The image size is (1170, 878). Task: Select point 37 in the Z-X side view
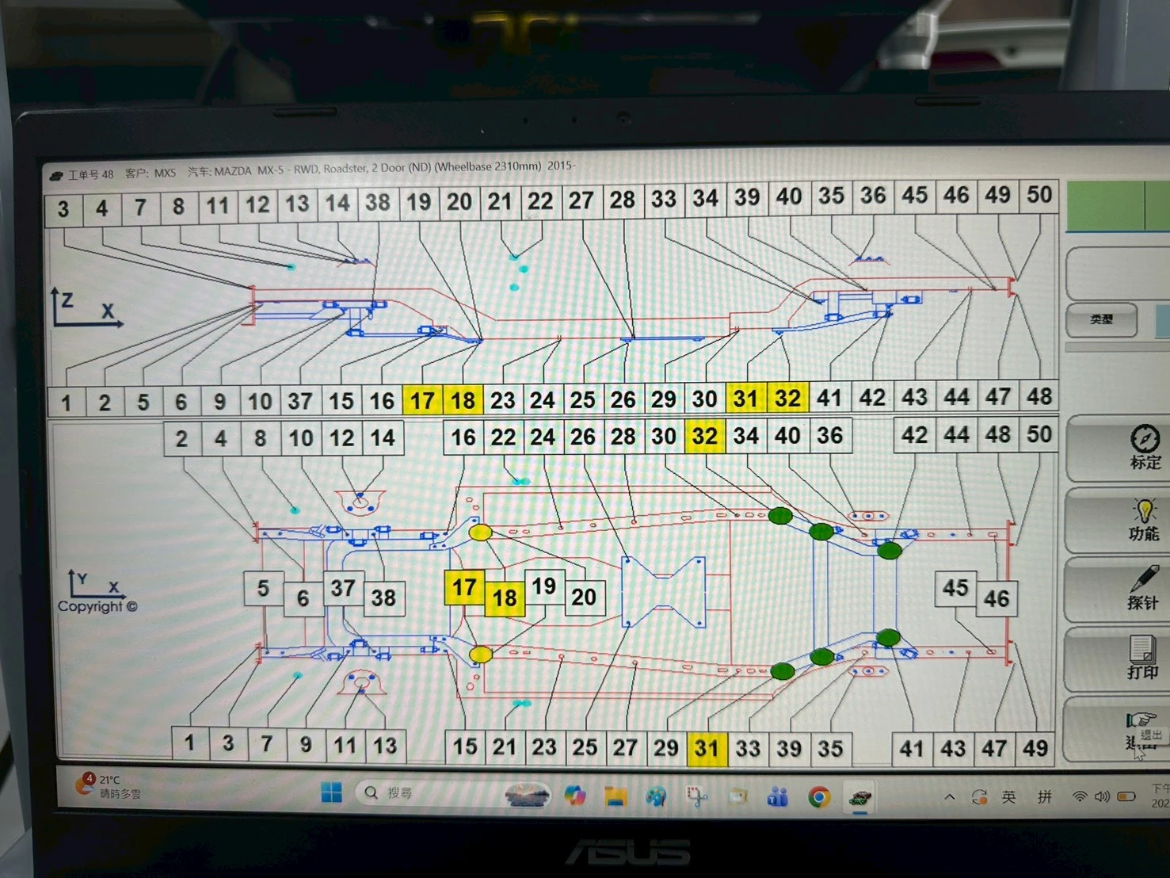tap(300, 401)
